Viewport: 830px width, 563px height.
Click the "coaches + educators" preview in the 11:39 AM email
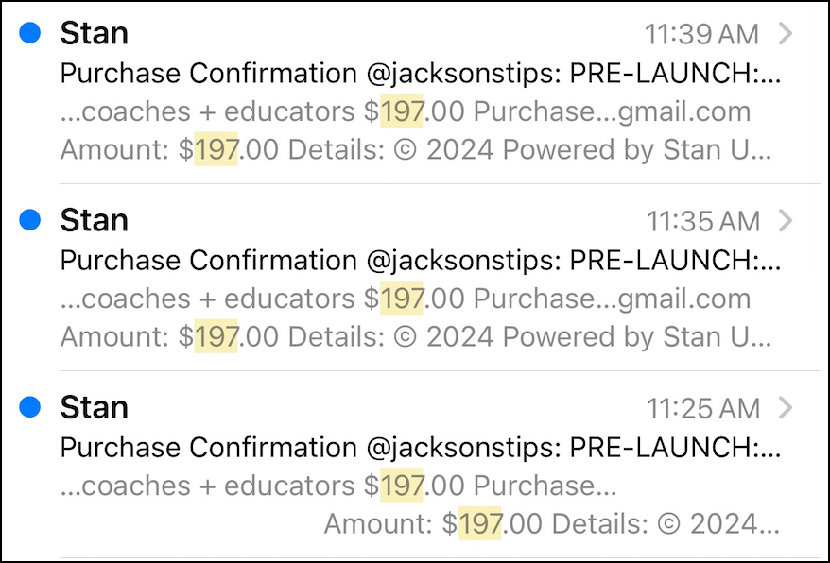pos(217,111)
